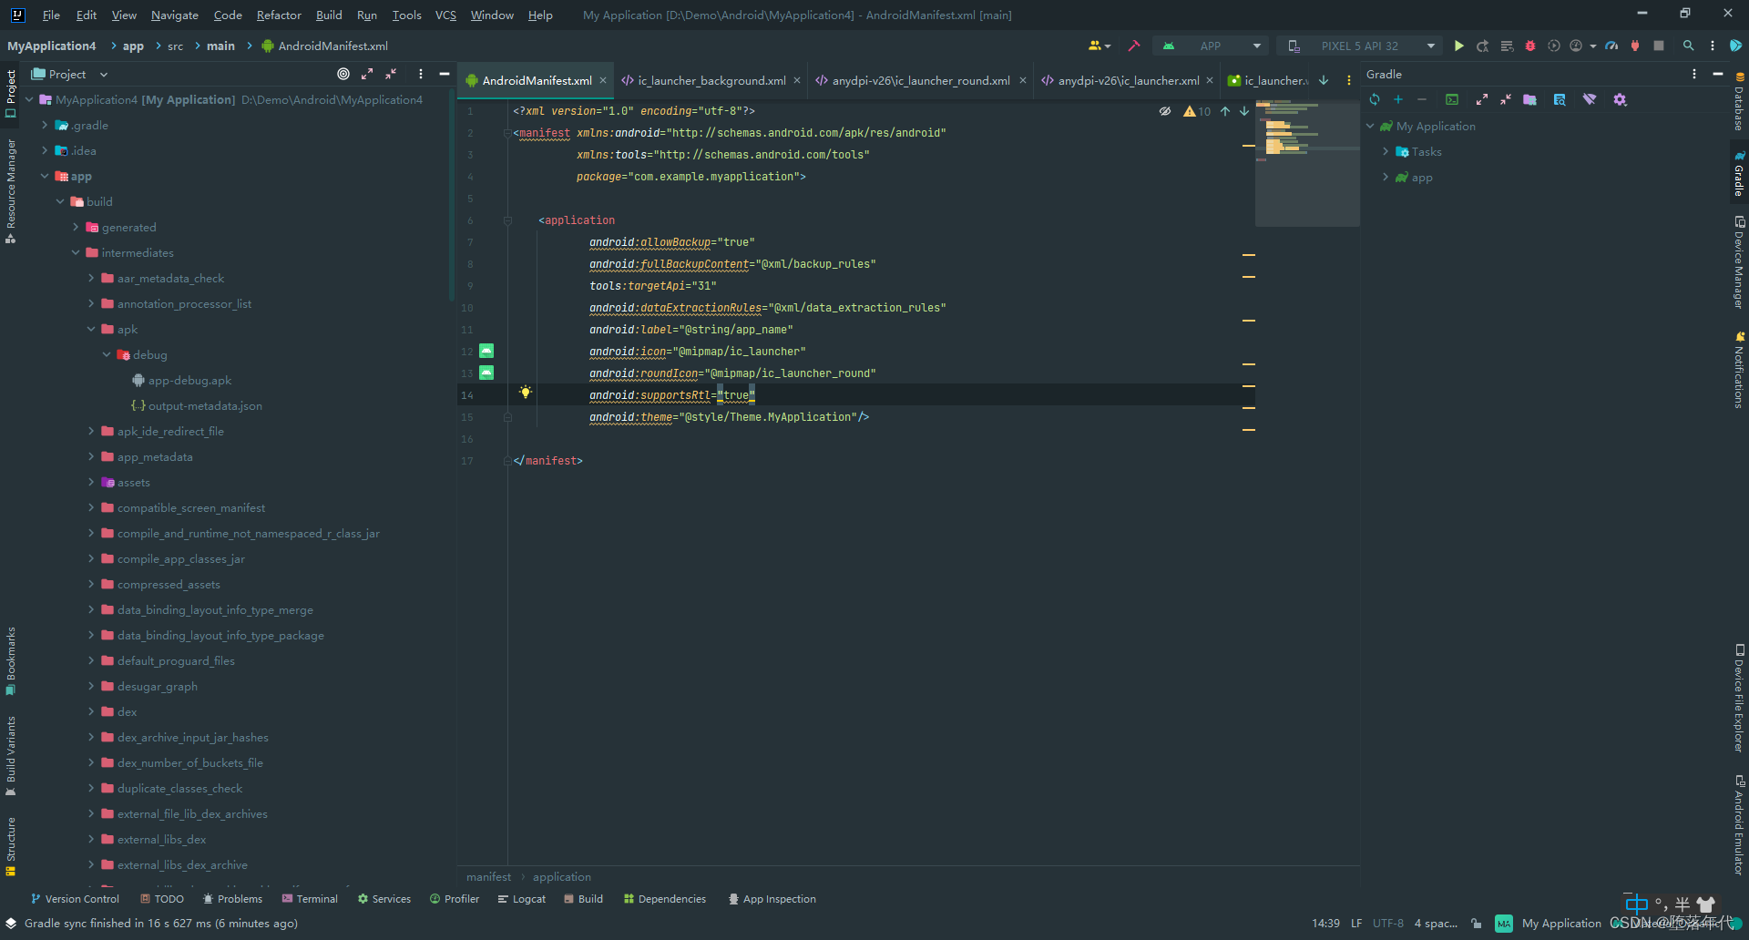This screenshot has width=1749, height=940.
Task: Click Attach Debugger to Android Process icon
Action: (1635, 46)
